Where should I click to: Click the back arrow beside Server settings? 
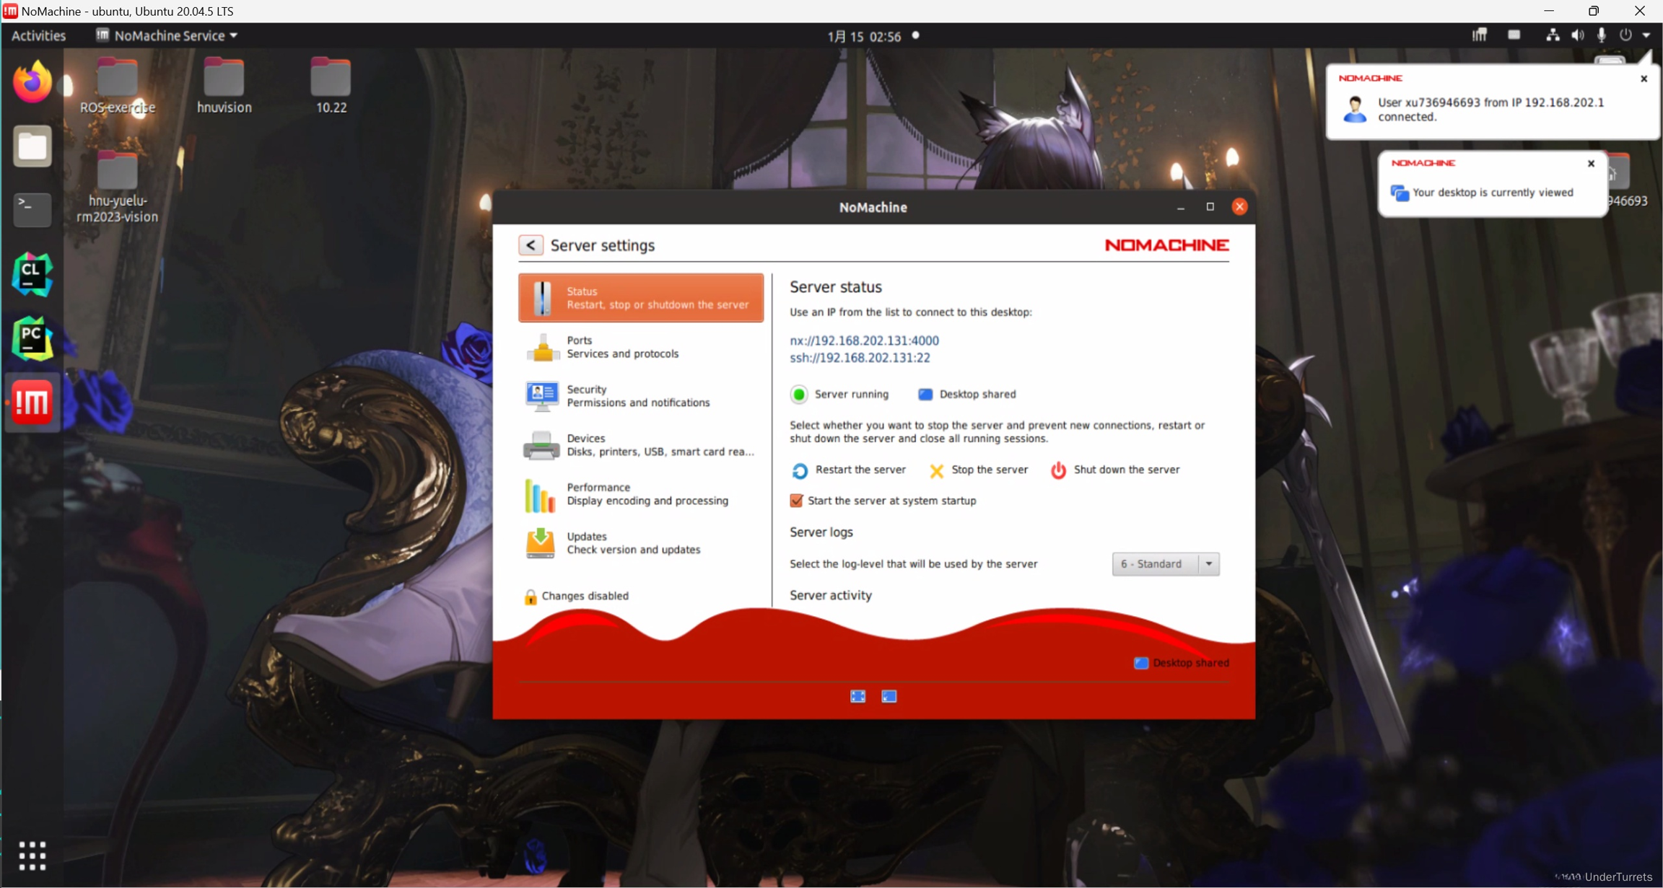pyautogui.click(x=531, y=245)
